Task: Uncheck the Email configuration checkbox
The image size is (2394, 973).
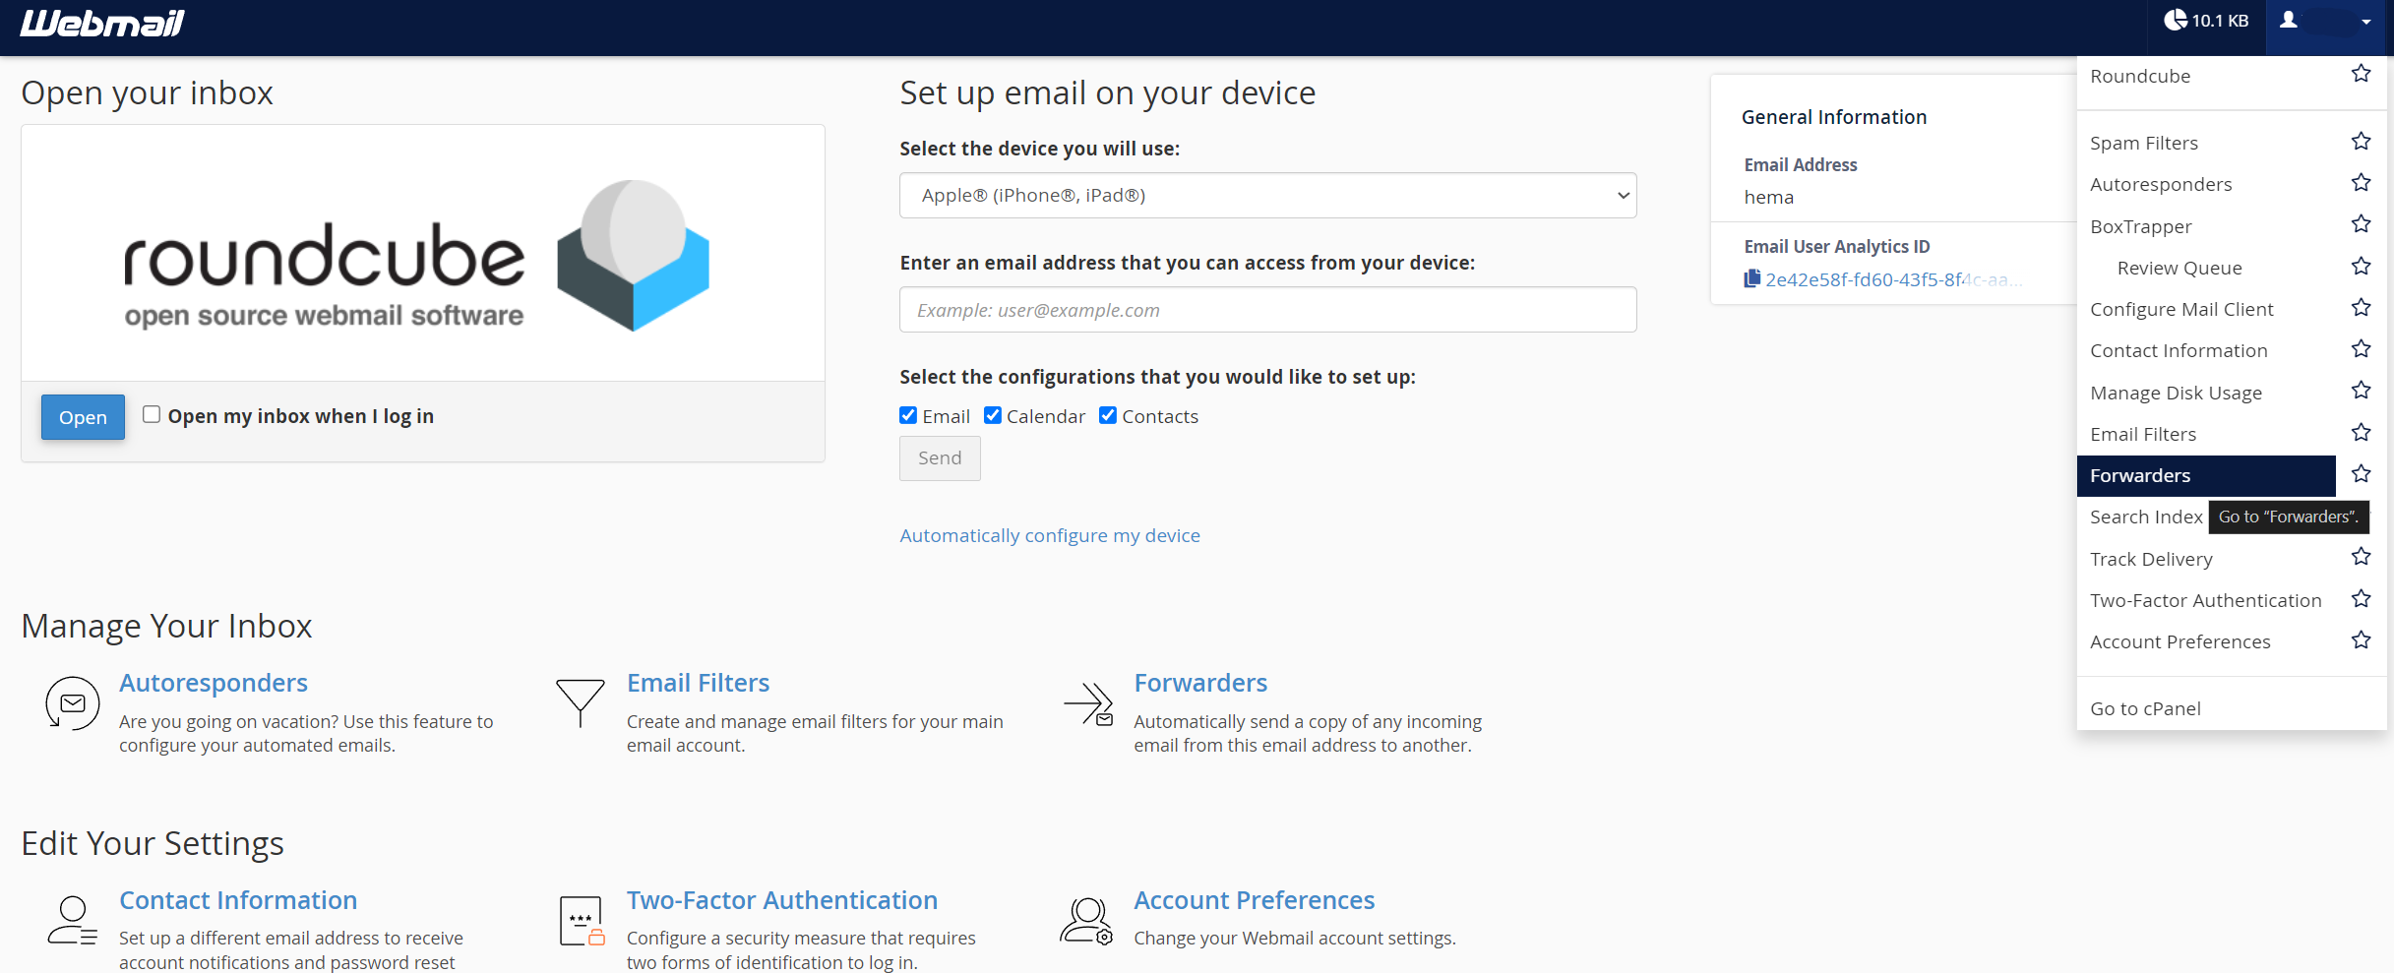Action: [x=908, y=415]
